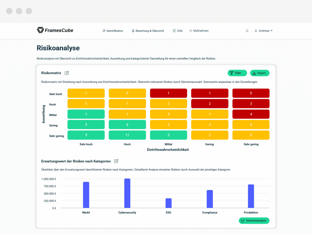
Task: Click the Cybersecurity bar in chart
Action: tap(127, 193)
